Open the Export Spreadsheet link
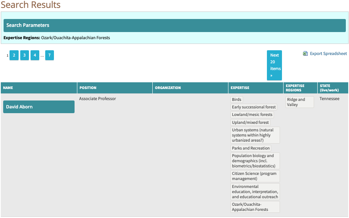 [x=328, y=54]
